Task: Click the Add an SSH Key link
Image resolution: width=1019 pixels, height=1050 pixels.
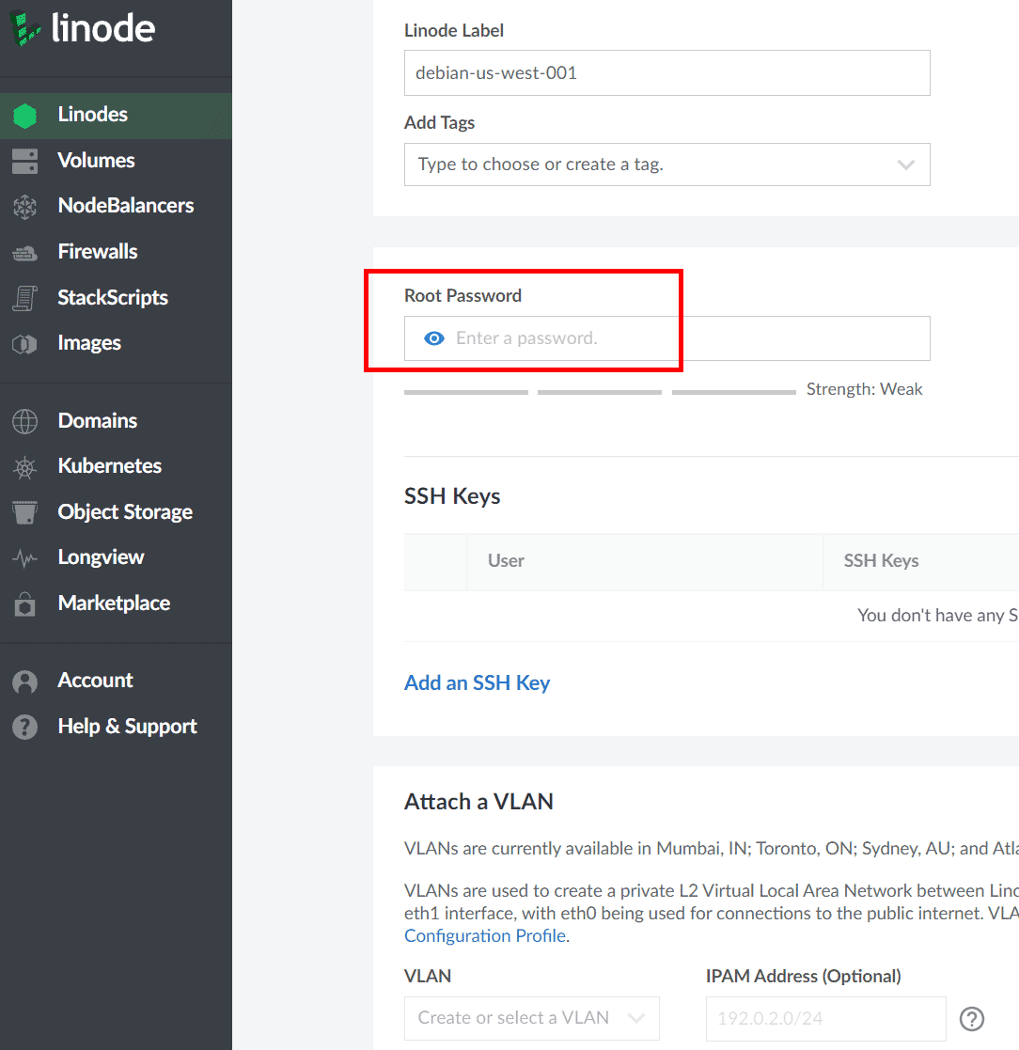Action: click(x=477, y=683)
